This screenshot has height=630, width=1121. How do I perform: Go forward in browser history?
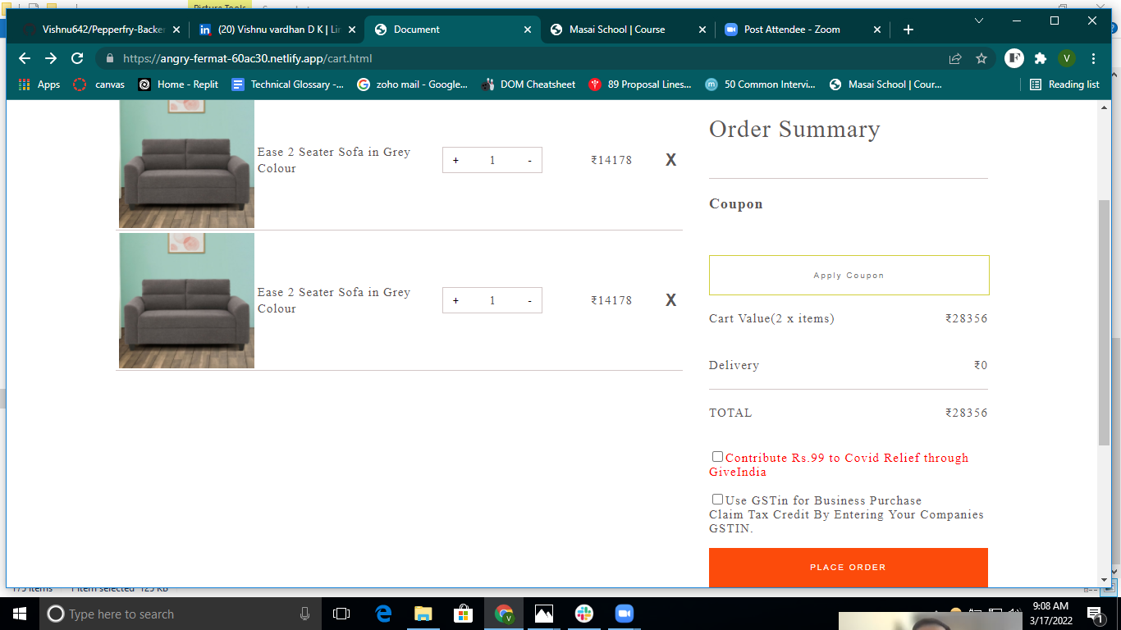[x=51, y=58]
